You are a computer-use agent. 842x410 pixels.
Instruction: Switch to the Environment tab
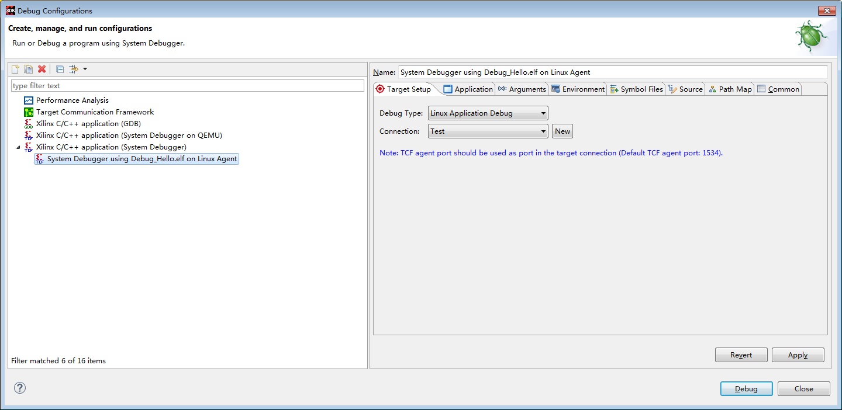click(x=578, y=89)
